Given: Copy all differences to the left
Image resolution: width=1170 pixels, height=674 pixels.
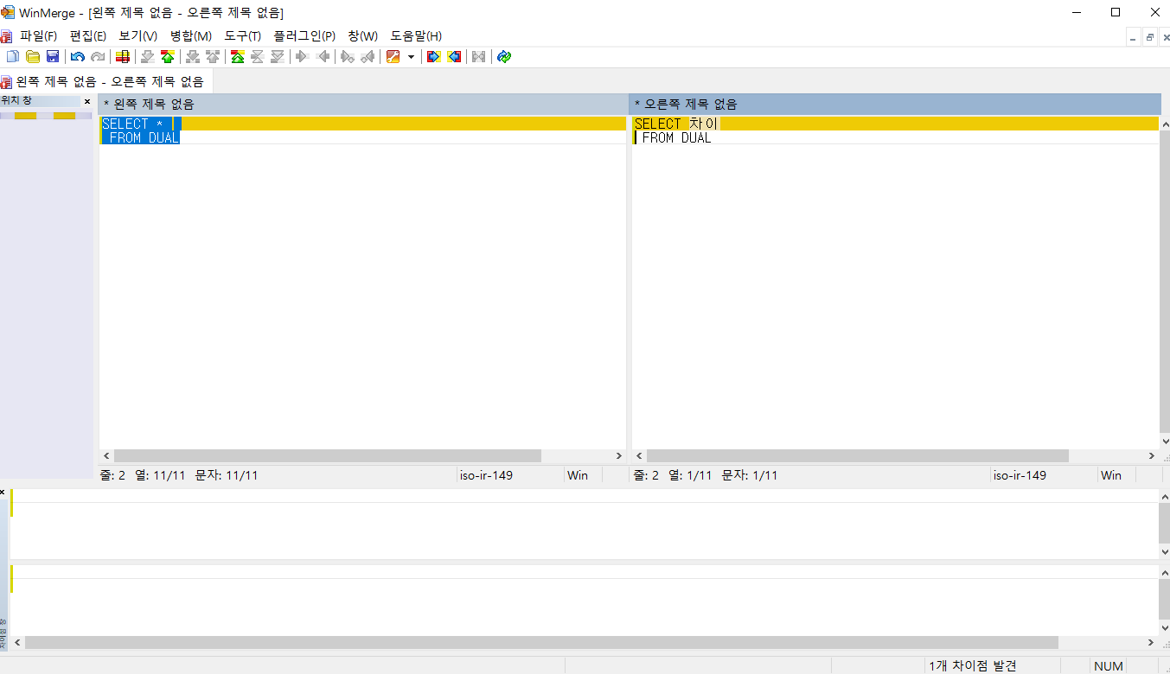Looking at the screenshot, I should point(454,56).
